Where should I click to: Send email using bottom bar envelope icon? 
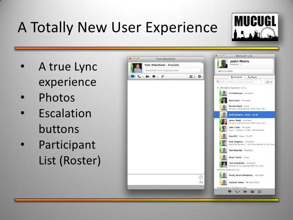252,191
